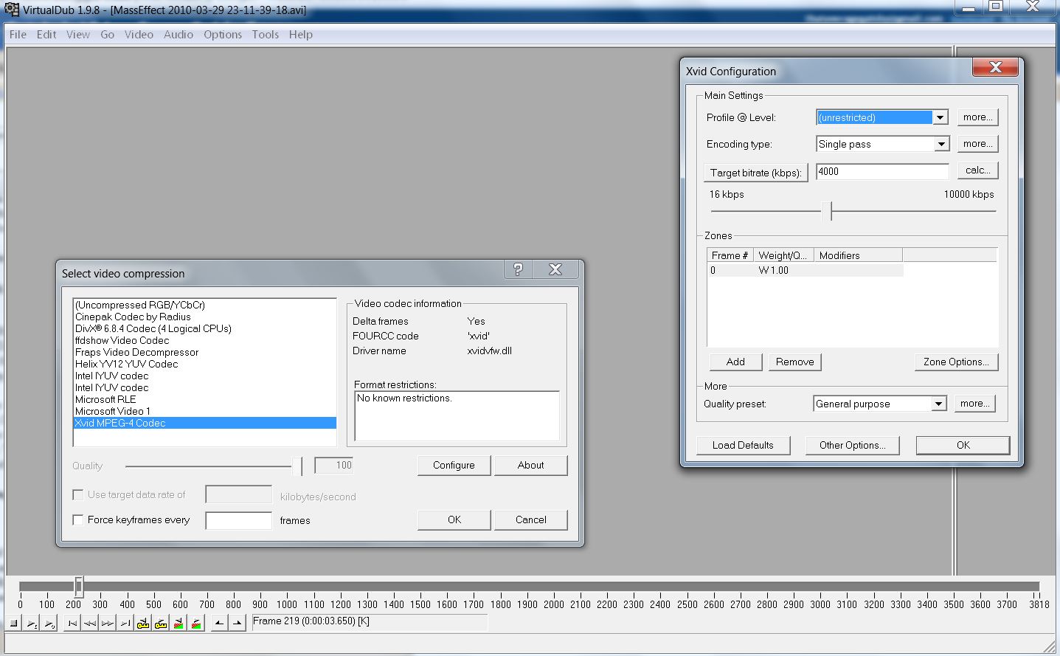The width and height of the screenshot is (1060, 656).
Task: Select DivX 6.8.4 Codec in list
Action: 205,328
